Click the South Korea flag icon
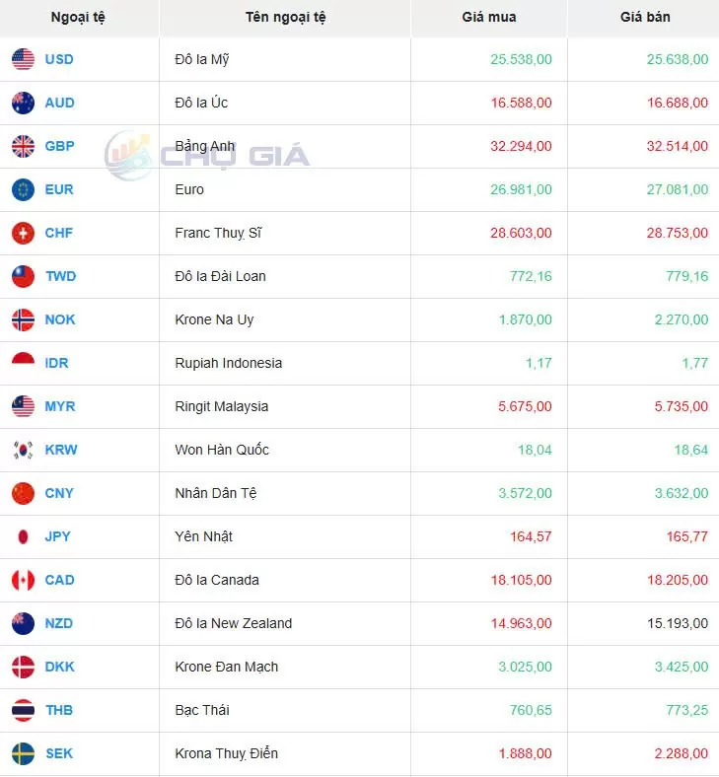The width and height of the screenshot is (719, 777). 23,450
